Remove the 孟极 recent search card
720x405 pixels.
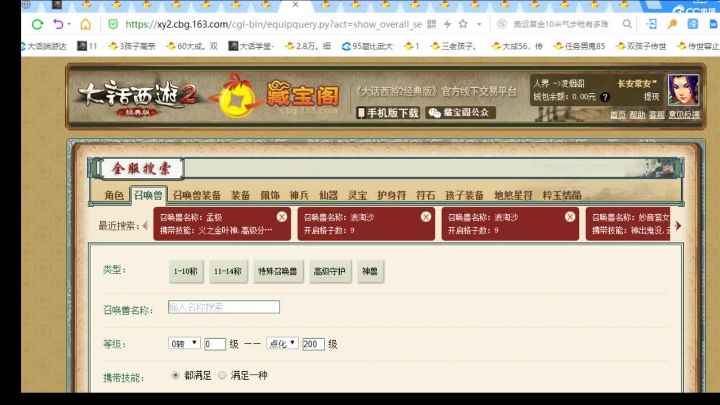(282, 217)
